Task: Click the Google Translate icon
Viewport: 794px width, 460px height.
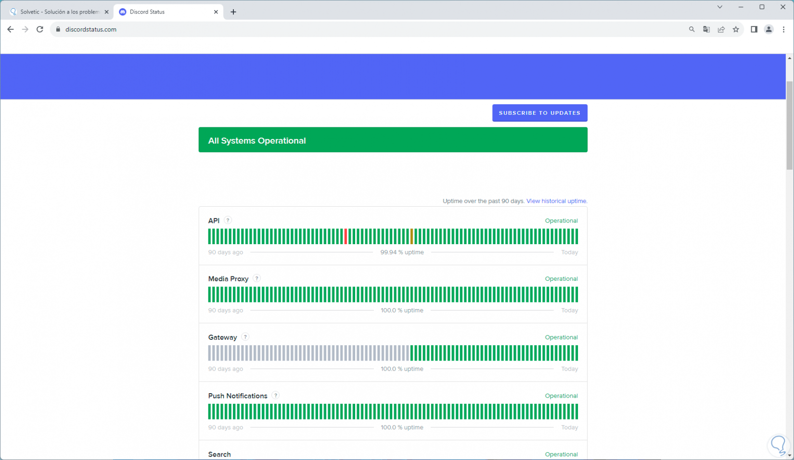Action: pyautogui.click(x=706, y=29)
